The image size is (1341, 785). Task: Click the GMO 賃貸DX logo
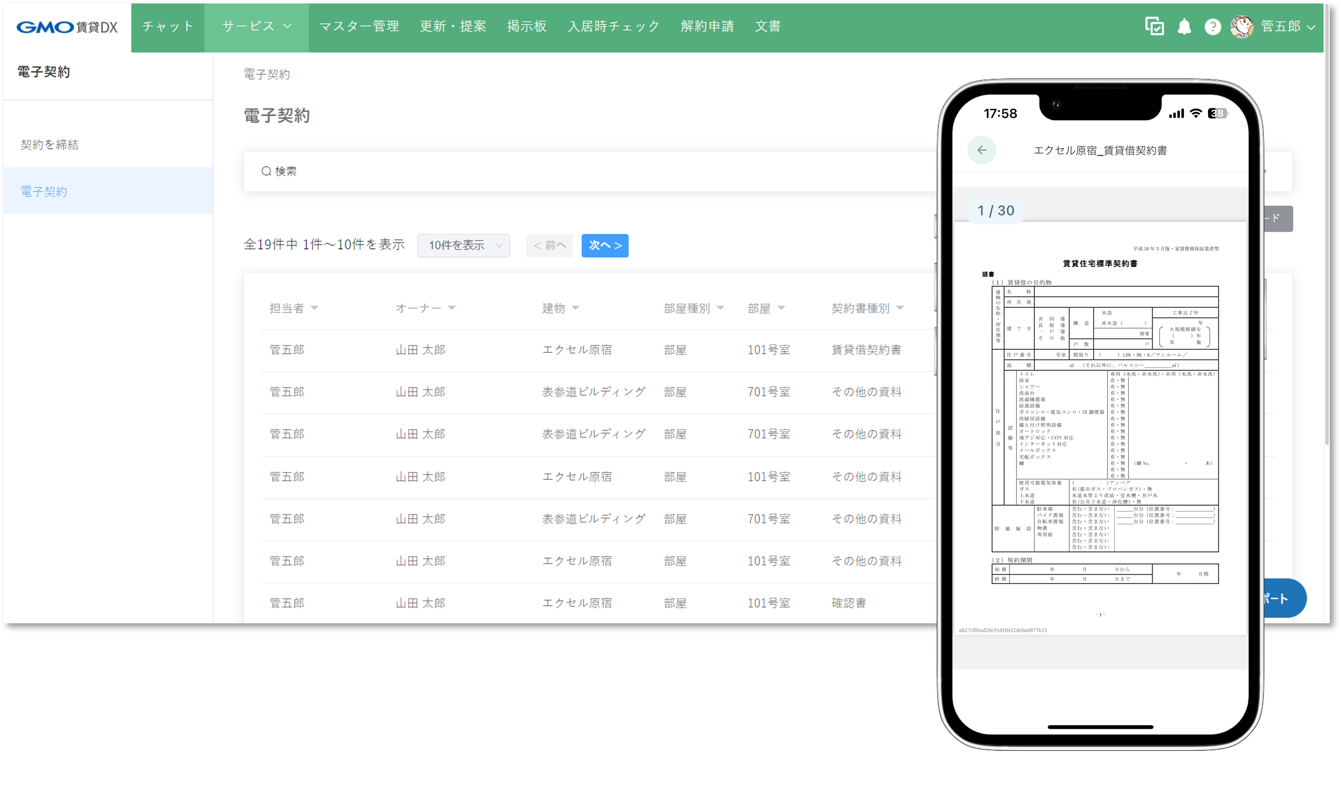(67, 27)
